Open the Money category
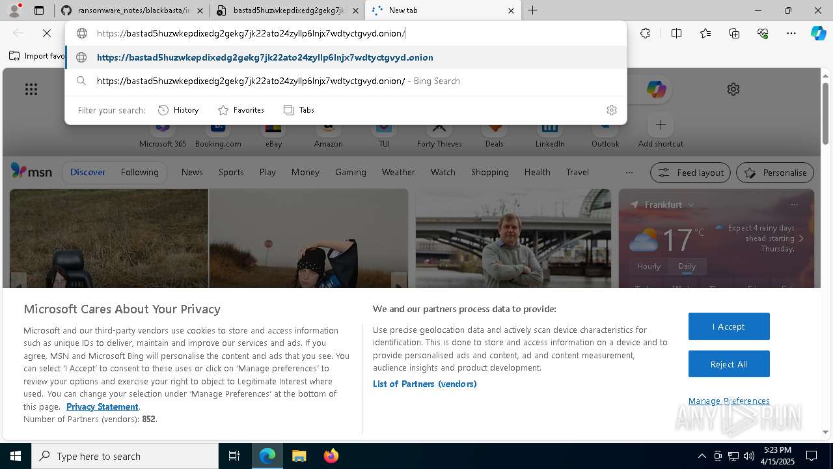833x469 pixels. tap(305, 172)
